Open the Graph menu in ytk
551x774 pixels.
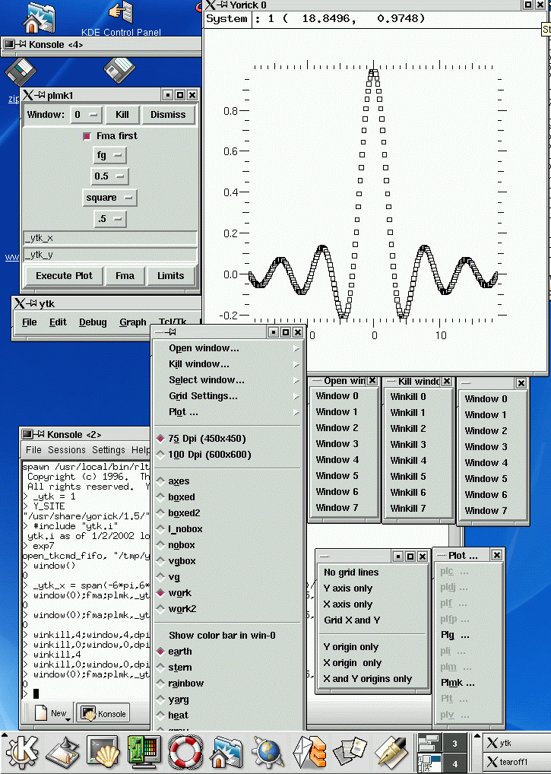132,322
